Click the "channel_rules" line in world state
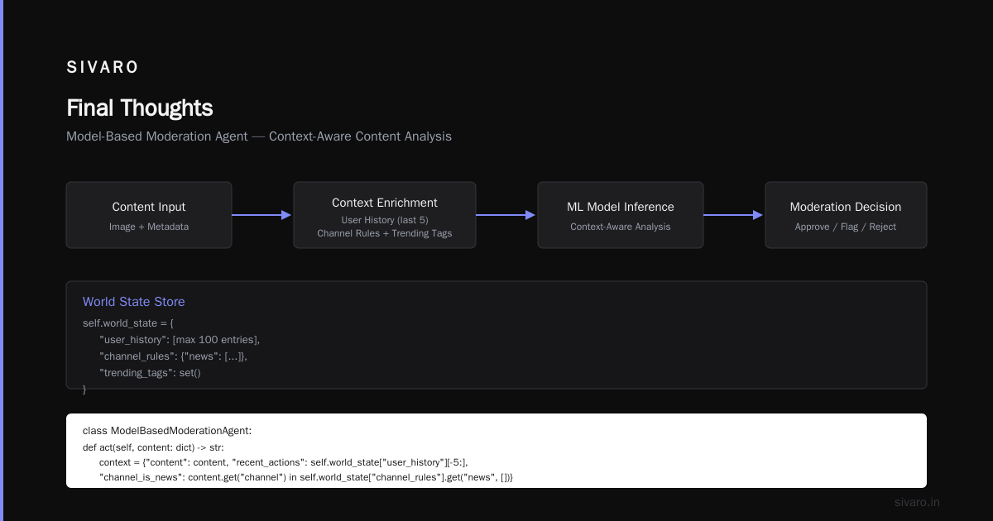 (x=174, y=356)
